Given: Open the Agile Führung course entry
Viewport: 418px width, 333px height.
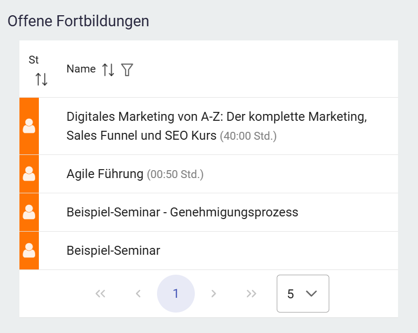Looking at the screenshot, I should click(x=105, y=174).
